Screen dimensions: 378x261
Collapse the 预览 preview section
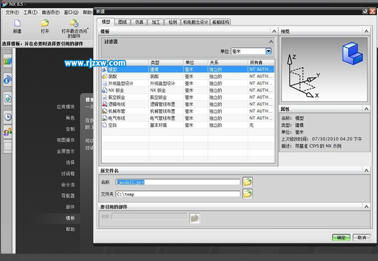(366, 31)
